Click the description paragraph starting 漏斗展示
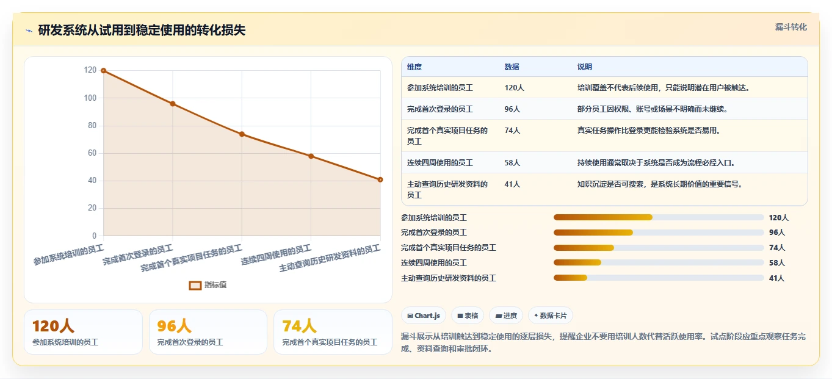 (603, 342)
